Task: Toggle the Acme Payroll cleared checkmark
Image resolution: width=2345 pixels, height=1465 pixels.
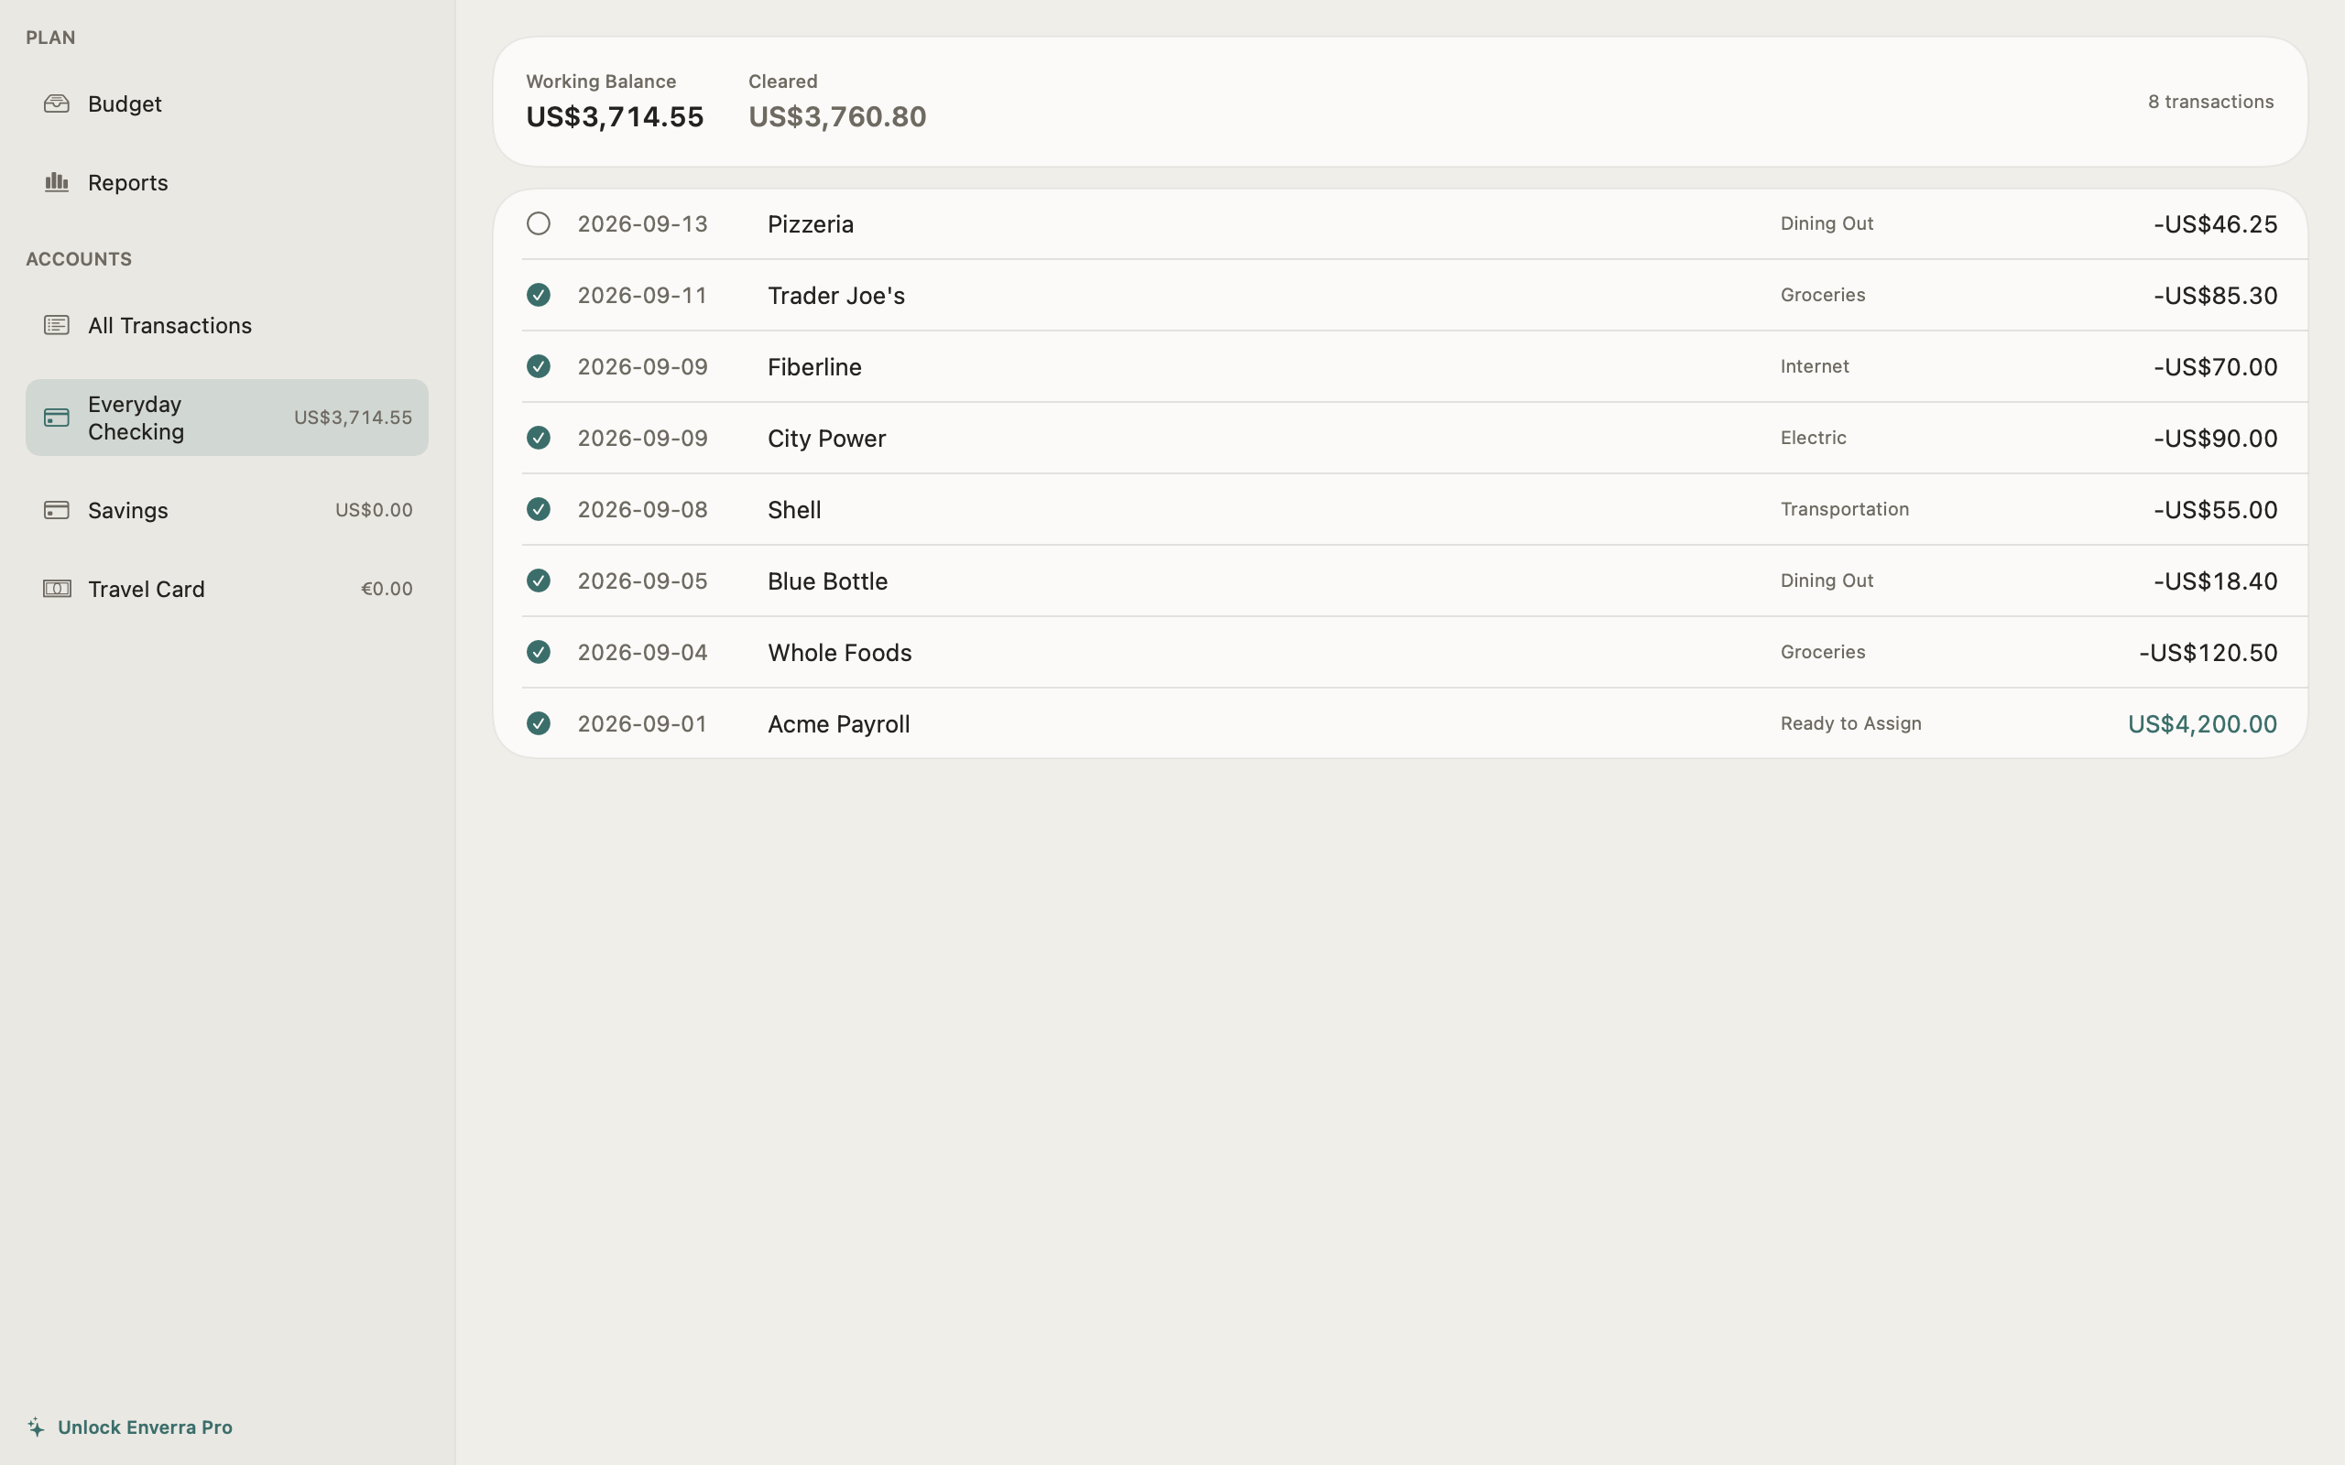Action: 539,723
